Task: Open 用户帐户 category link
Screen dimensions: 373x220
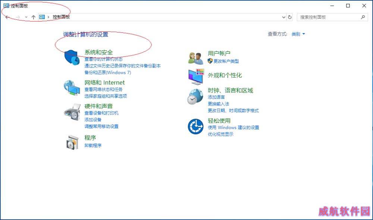Action: point(219,53)
